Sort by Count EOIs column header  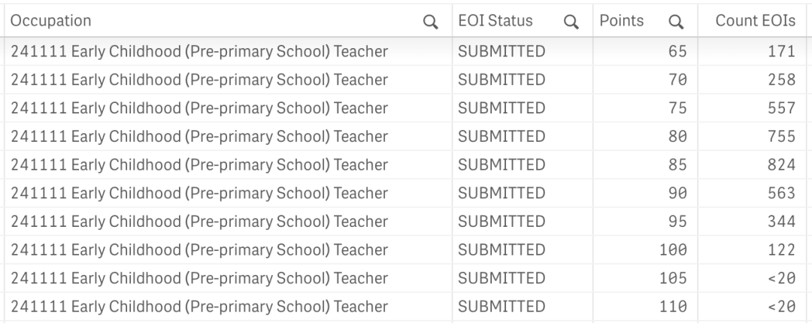tap(755, 21)
